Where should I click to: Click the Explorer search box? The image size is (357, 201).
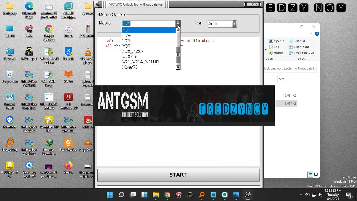(x=290, y=68)
